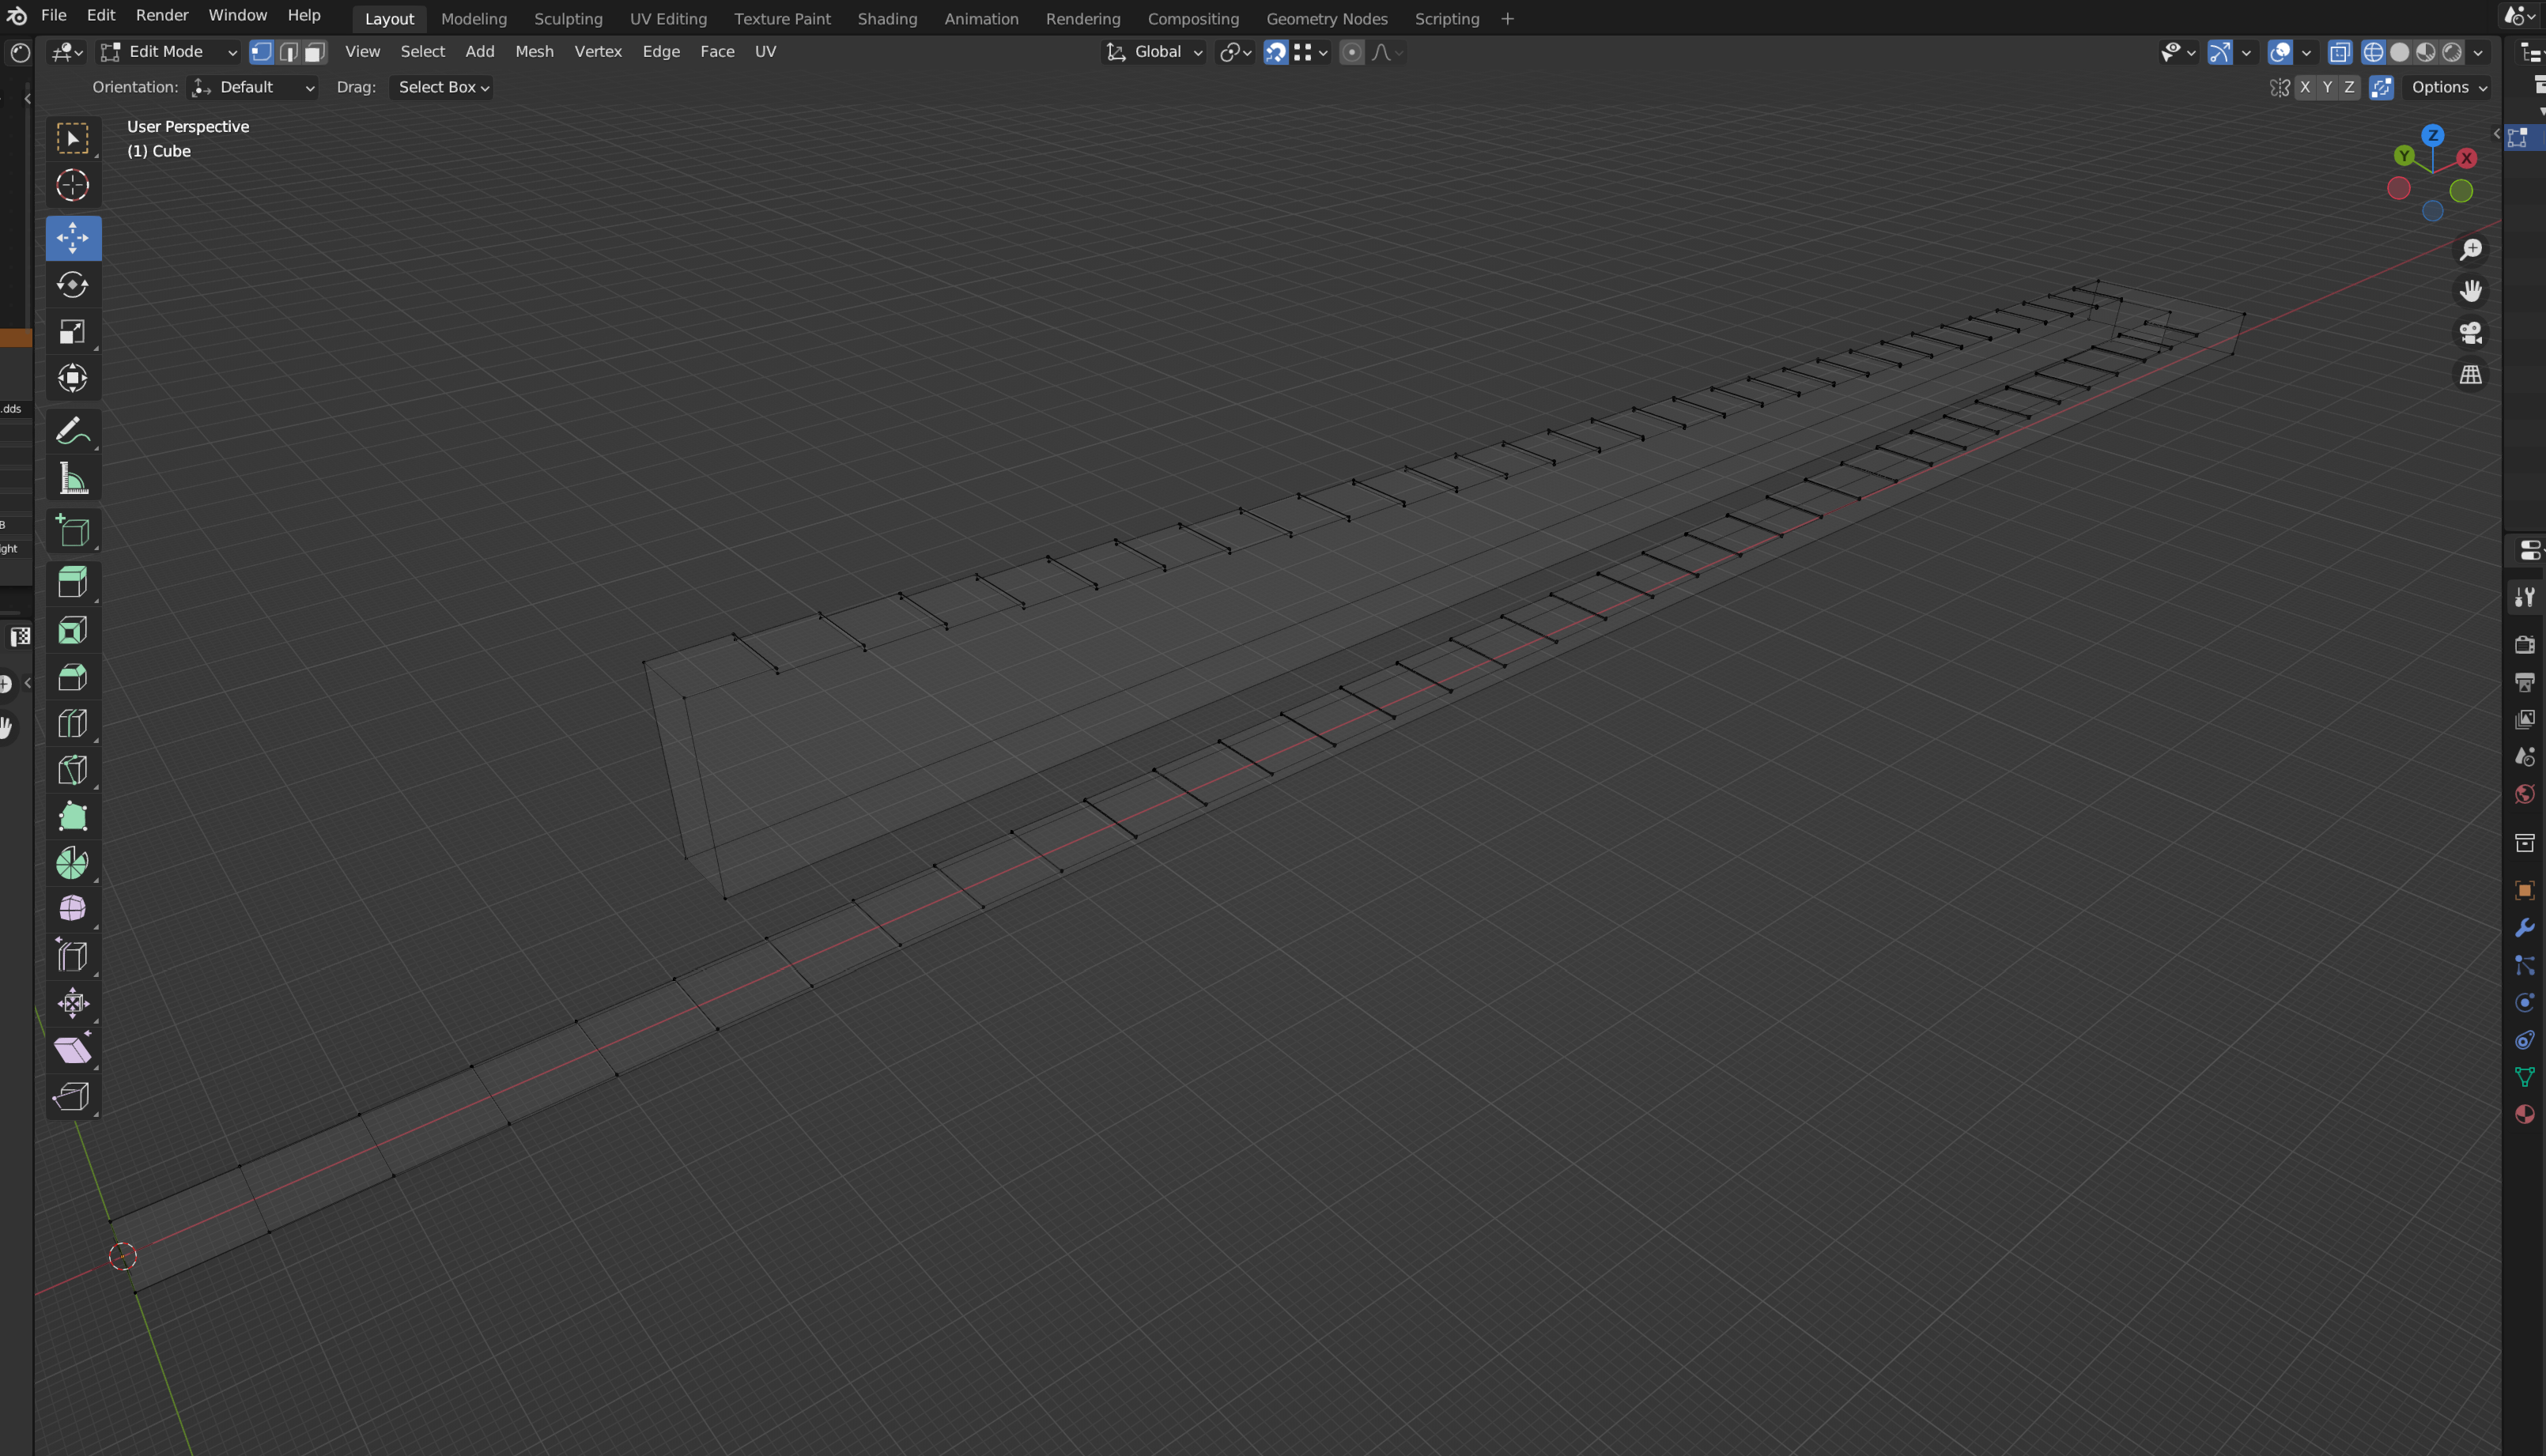The image size is (2546, 1456).
Task: Open the Render properties tab
Action: [x=2524, y=644]
